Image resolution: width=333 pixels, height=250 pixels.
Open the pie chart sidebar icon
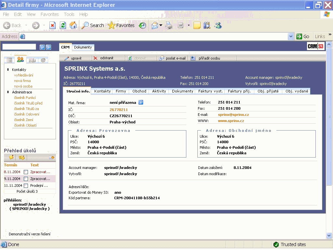pyautogui.click(x=43, y=60)
